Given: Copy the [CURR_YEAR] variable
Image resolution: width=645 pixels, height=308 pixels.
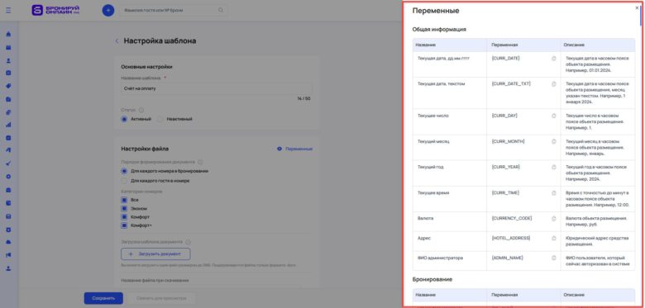Looking at the screenshot, I should (554, 167).
